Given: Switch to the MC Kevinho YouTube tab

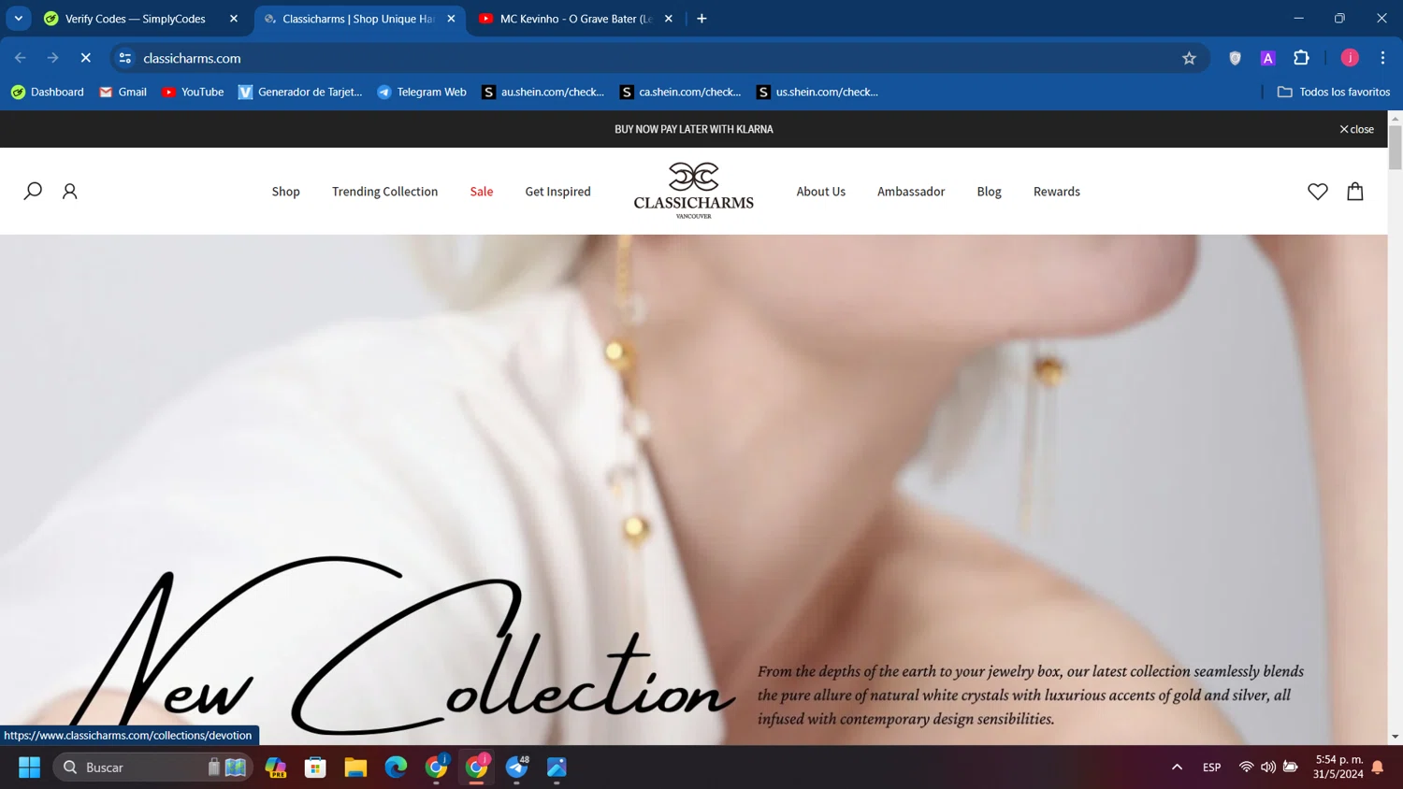Looking at the screenshot, I should [x=576, y=19].
